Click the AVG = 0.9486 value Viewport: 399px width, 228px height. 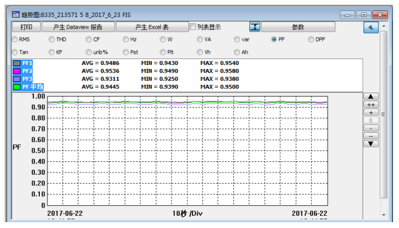100,63
